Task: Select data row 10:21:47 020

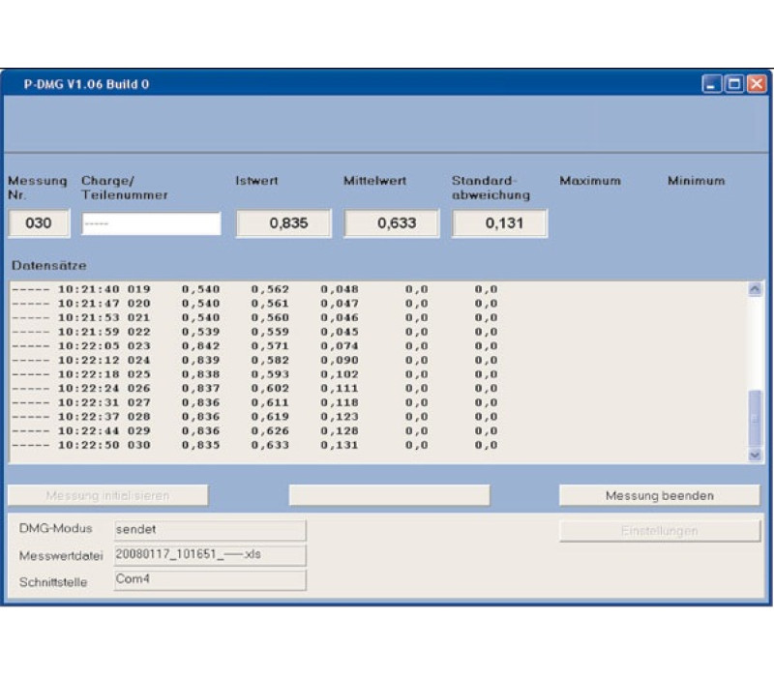Action: 254,304
